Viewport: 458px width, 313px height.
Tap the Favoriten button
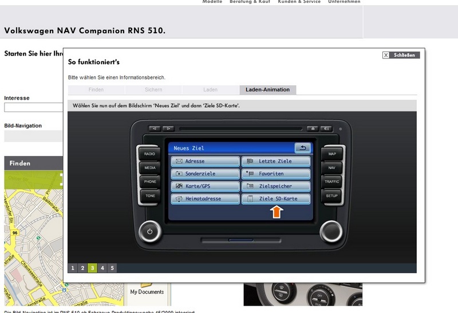coord(276,174)
